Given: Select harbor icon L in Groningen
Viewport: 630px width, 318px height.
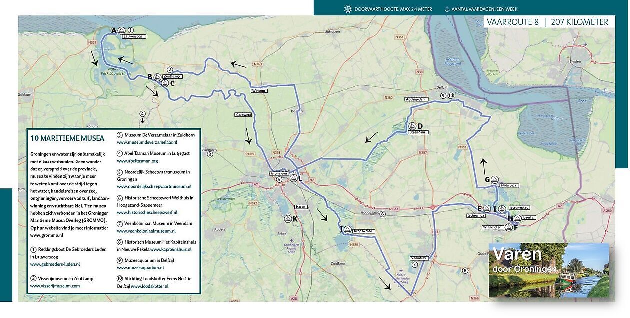Looking at the screenshot, I should coord(294,178).
